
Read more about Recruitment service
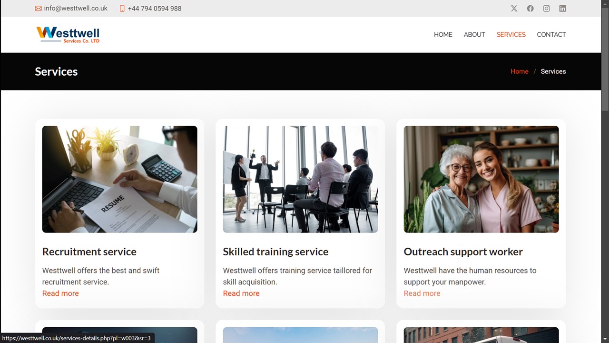[x=60, y=293]
